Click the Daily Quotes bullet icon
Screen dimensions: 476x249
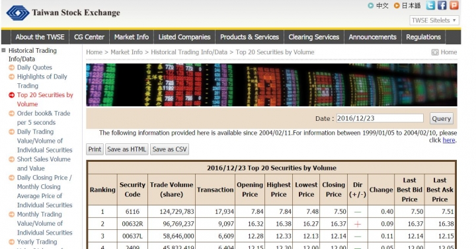pyautogui.click(x=11, y=67)
